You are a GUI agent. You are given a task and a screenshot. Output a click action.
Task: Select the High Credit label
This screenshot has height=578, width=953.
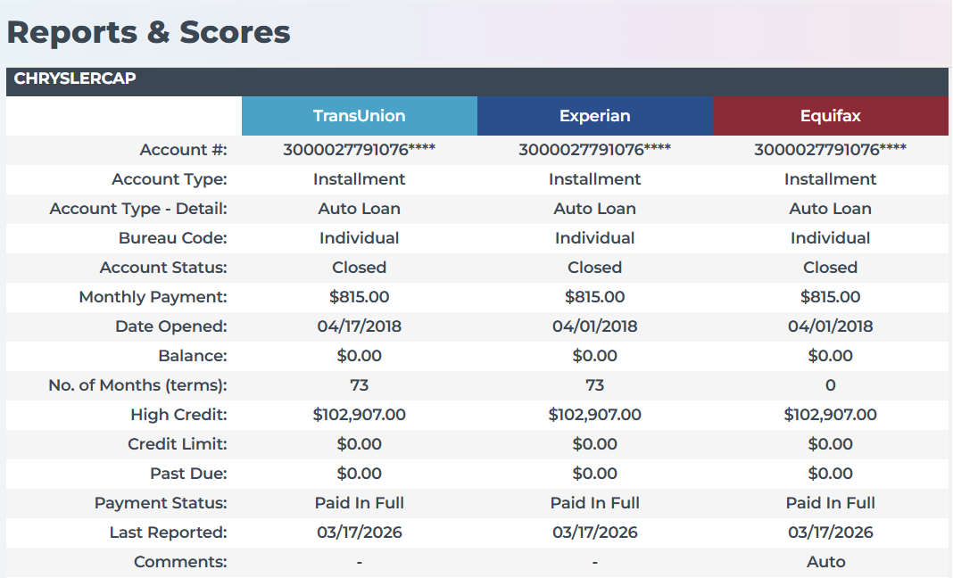pyautogui.click(x=178, y=415)
